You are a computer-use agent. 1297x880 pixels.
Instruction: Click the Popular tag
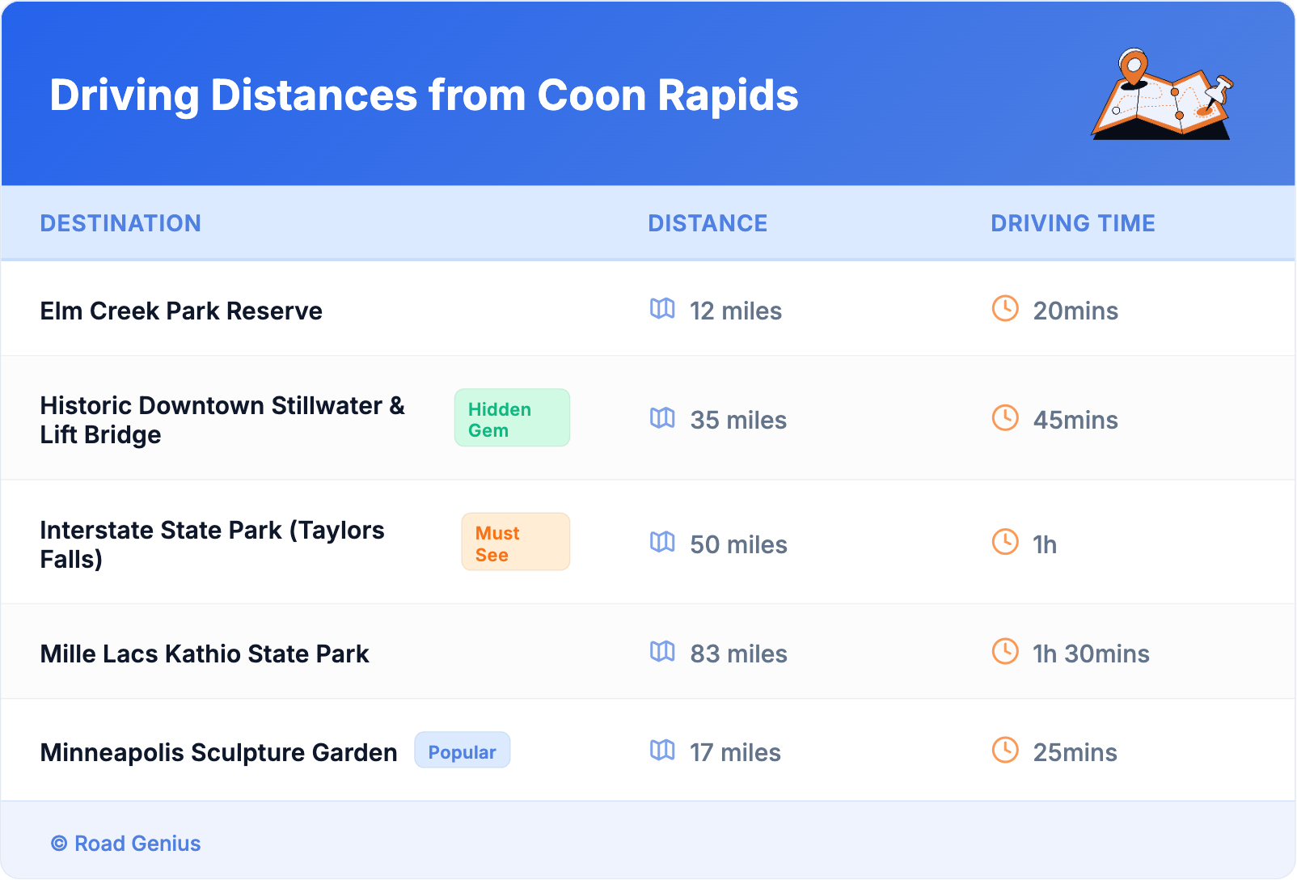(462, 751)
